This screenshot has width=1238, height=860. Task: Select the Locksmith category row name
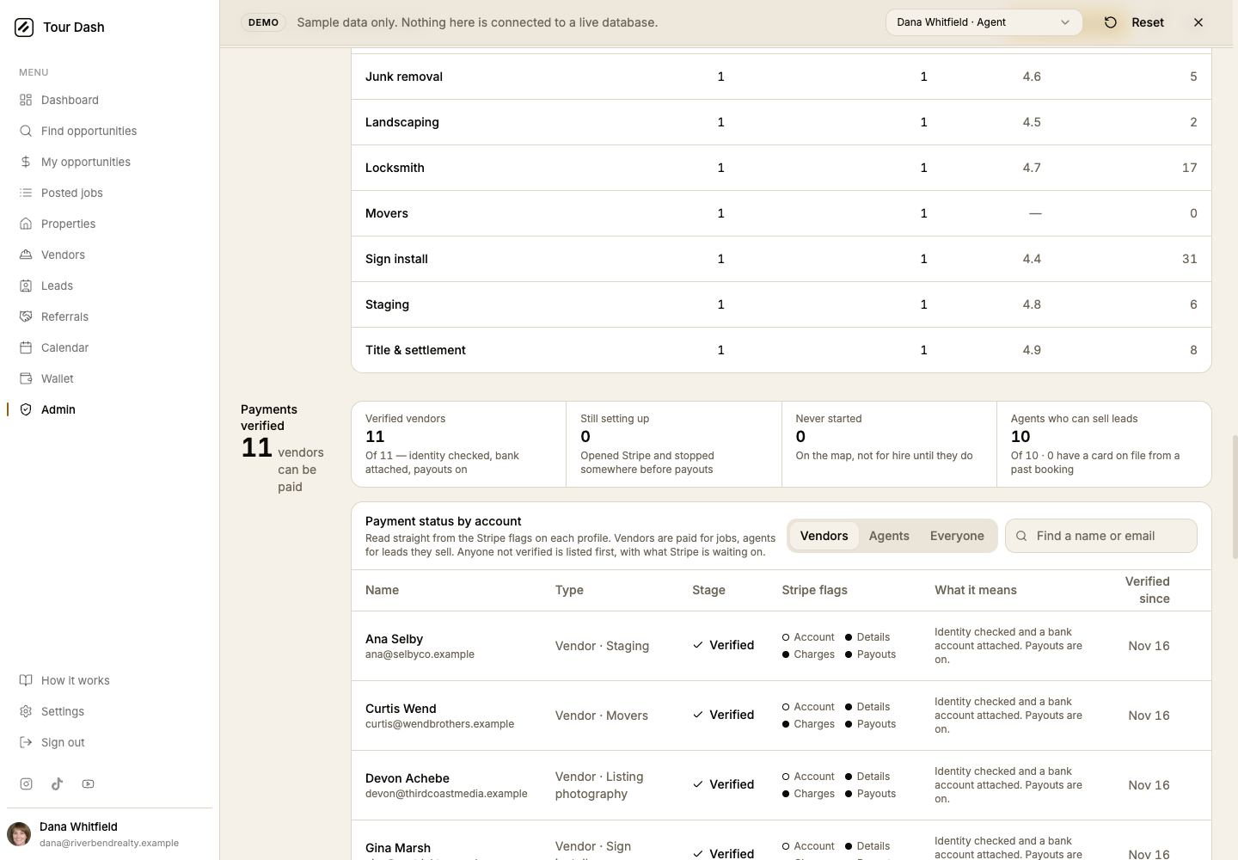(395, 168)
